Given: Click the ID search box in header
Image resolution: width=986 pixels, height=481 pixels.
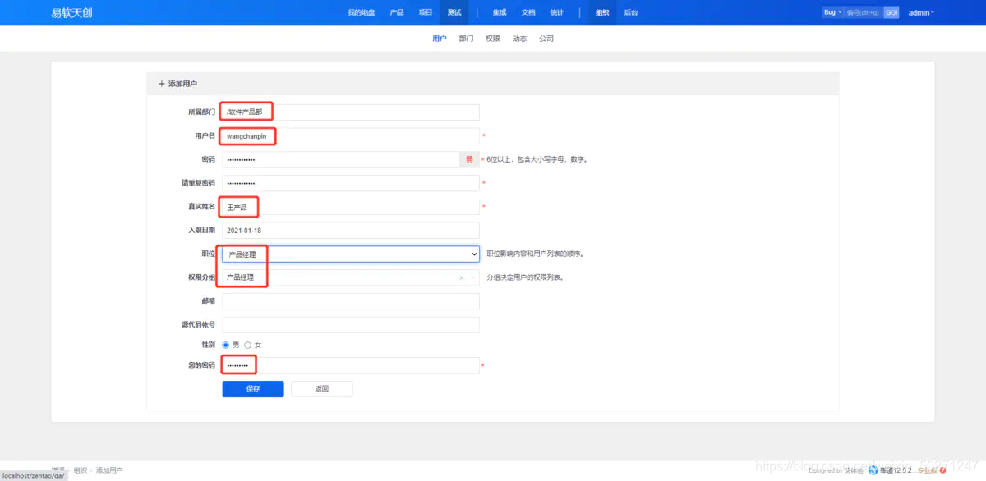Looking at the screenshot, I should (864, 12).
